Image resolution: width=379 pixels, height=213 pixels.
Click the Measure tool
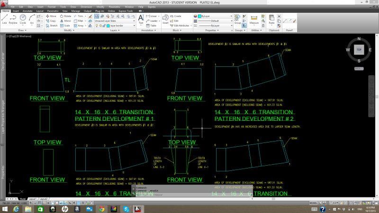click(x=254, y=19)
